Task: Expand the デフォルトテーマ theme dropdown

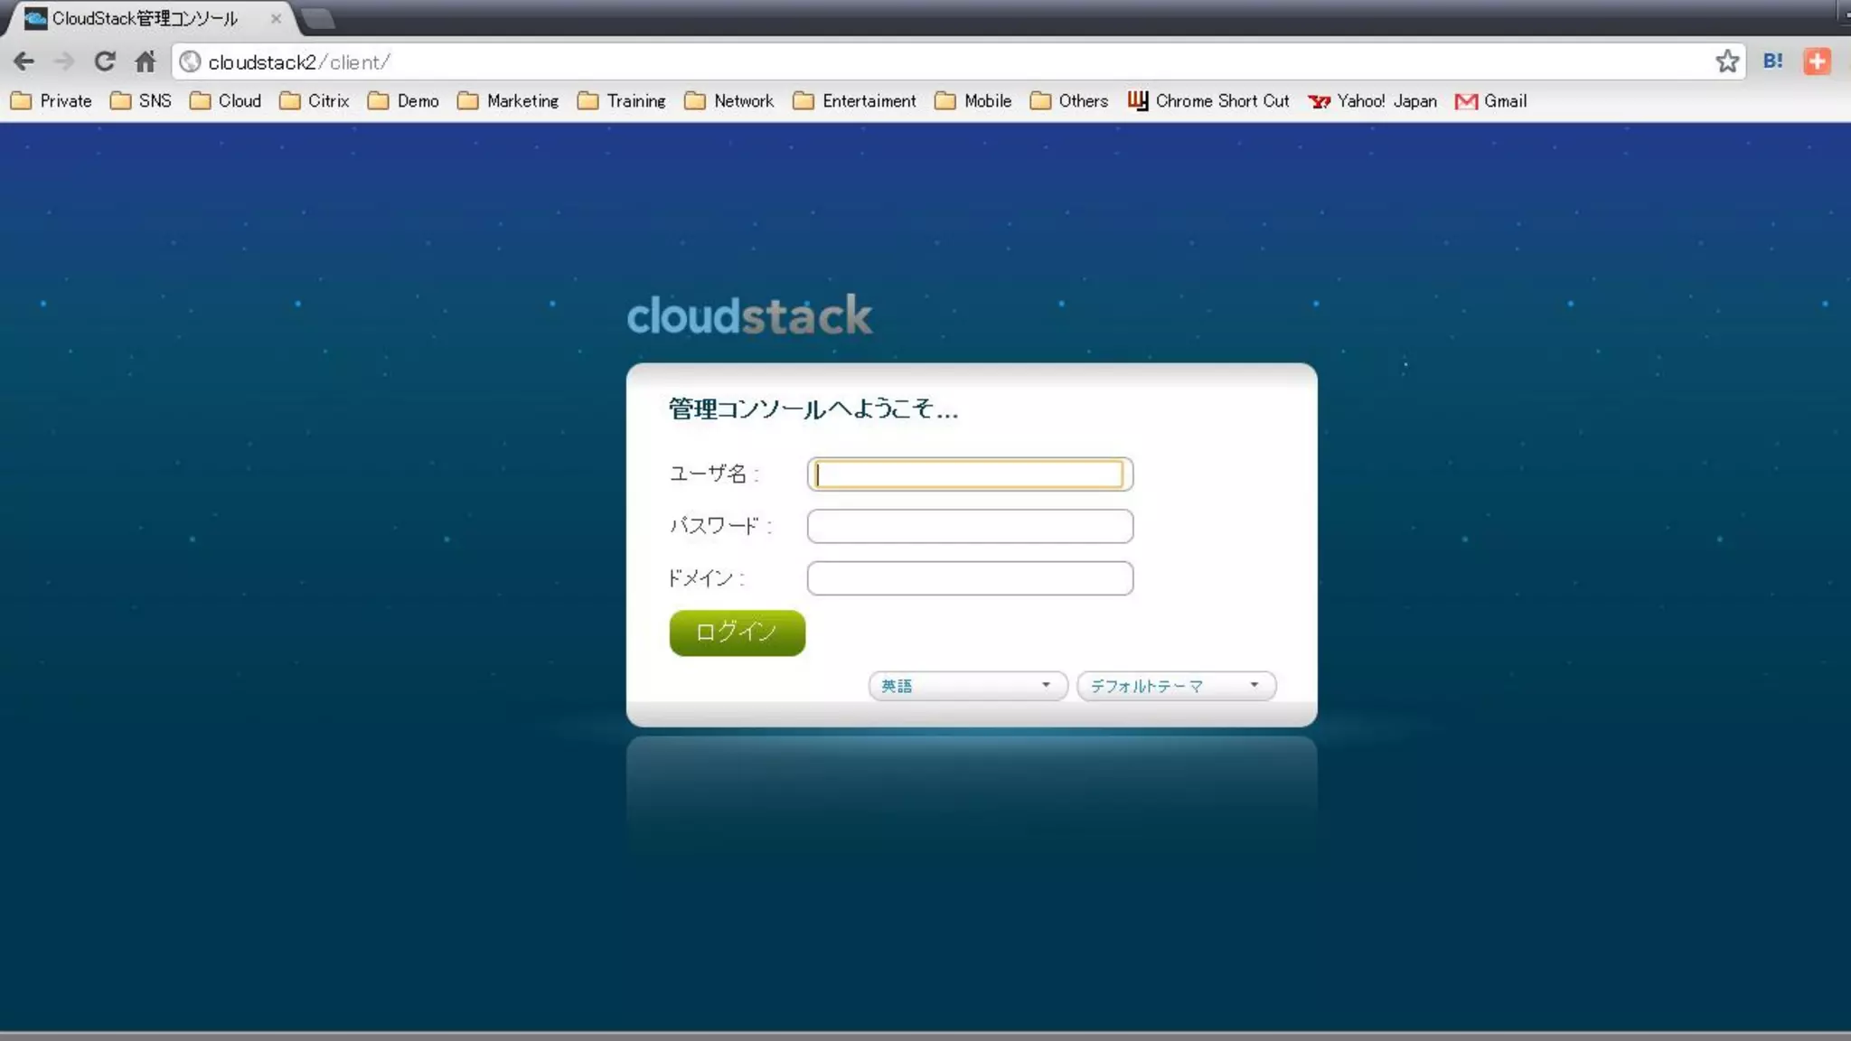Action: 1175,686
